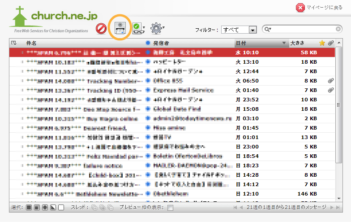This screenshot has height=222, width=351.
Task: Sort messages by 大きさ column header
Action: pyautogui.click(x=297, y=43)
